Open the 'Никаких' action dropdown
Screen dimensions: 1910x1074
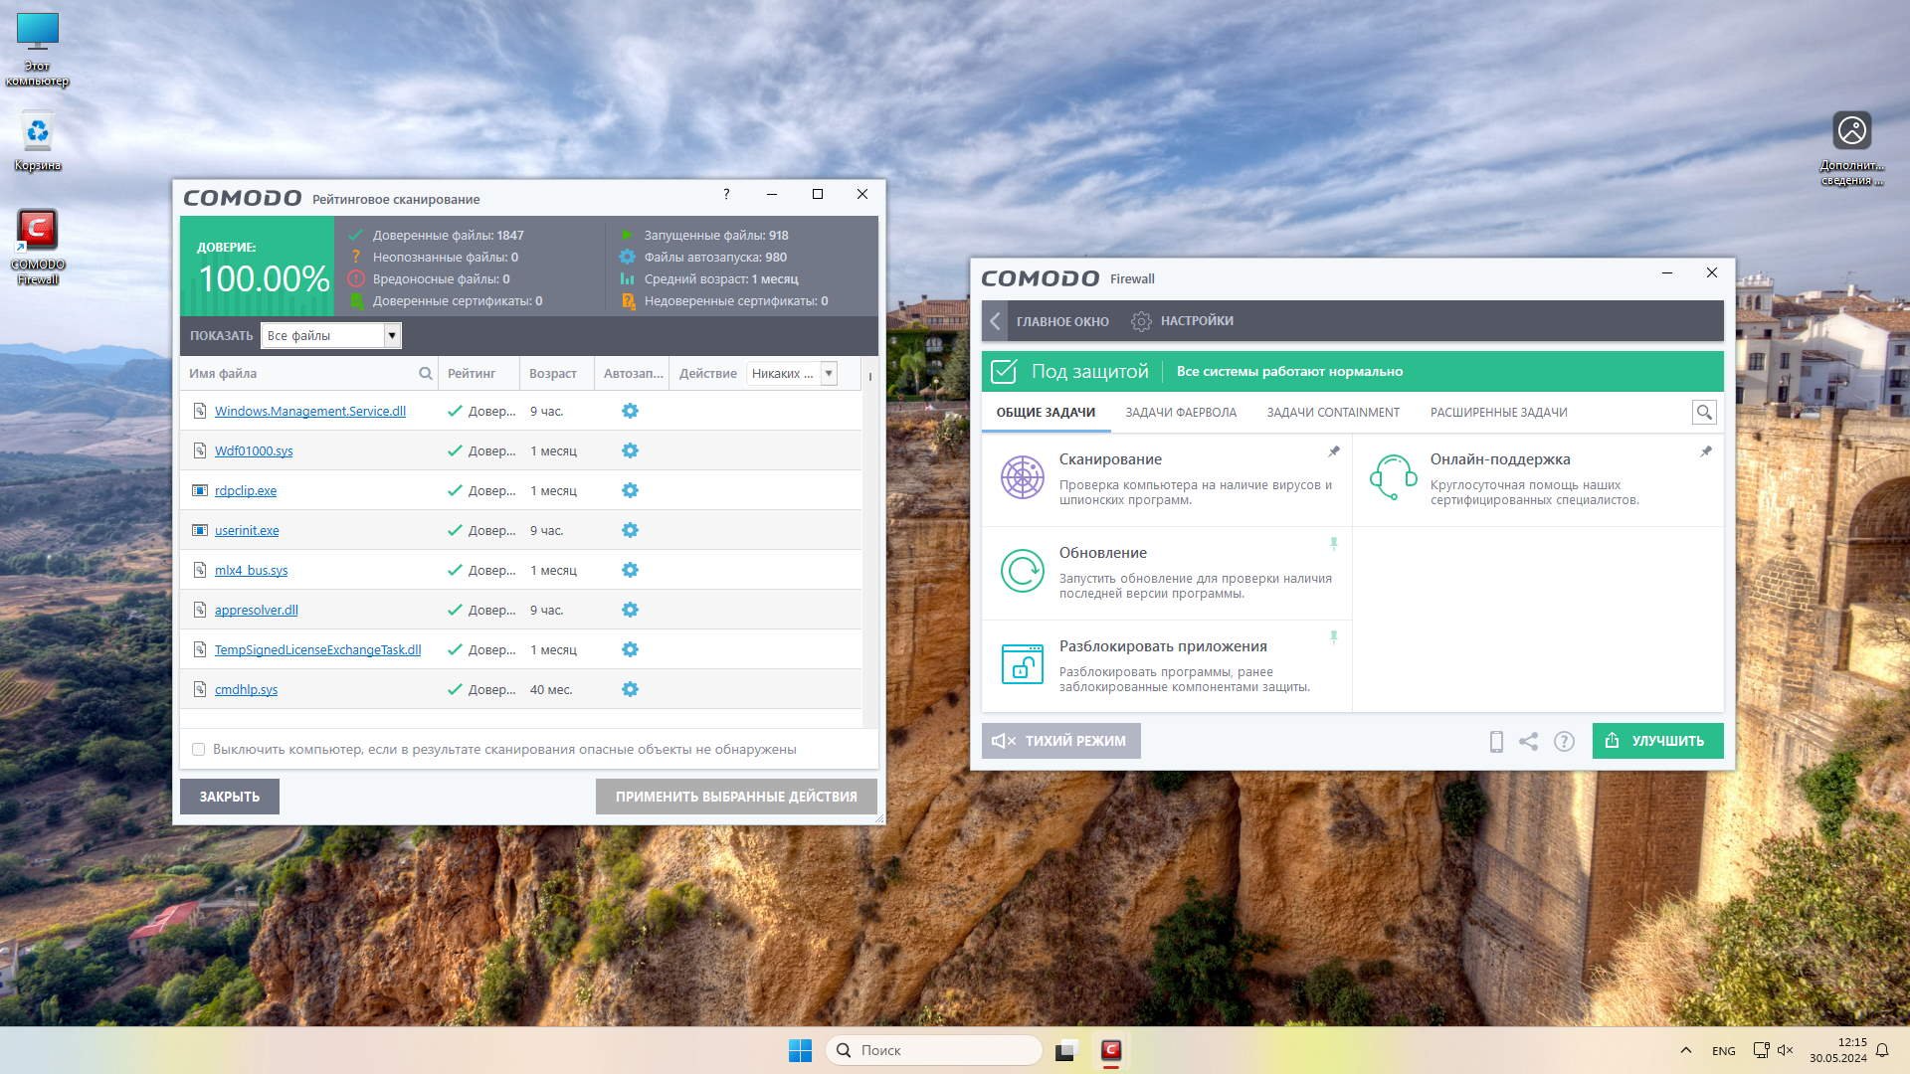(x=828, y=373)
